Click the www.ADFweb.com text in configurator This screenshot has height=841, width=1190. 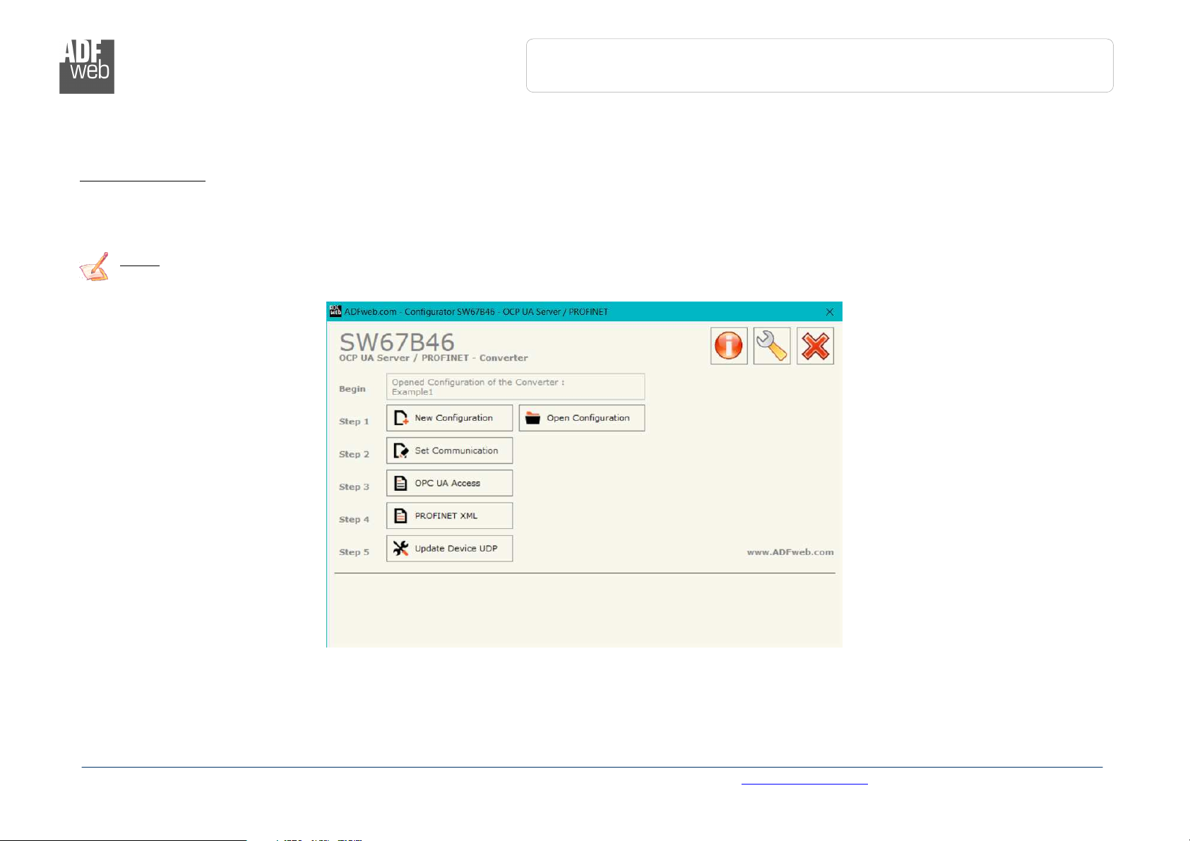[x=790, y=552]
